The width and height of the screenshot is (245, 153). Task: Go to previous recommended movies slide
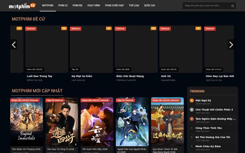click(x=14, y=45)
